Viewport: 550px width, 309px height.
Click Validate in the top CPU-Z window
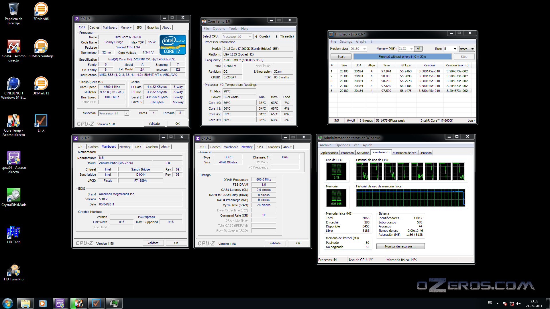(x=154, y=124)
